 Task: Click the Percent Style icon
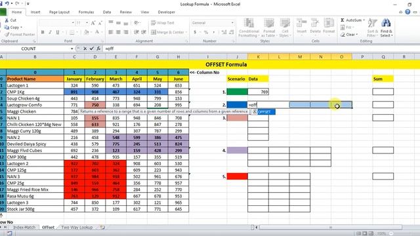coord(205,32)
